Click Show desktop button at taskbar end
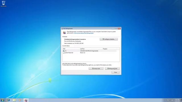 [x=181, y=100]
